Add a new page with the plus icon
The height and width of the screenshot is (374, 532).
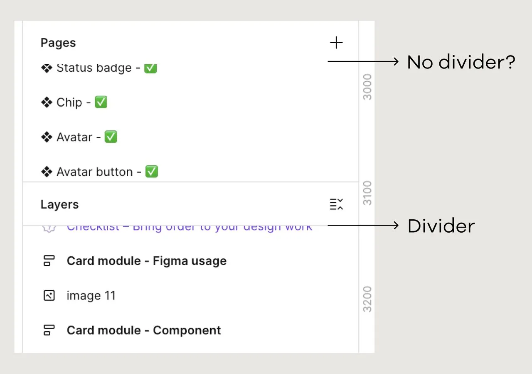[336, 43]
